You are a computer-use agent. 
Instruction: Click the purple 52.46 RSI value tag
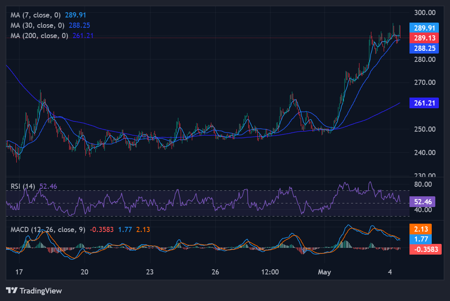click(423, 202)
